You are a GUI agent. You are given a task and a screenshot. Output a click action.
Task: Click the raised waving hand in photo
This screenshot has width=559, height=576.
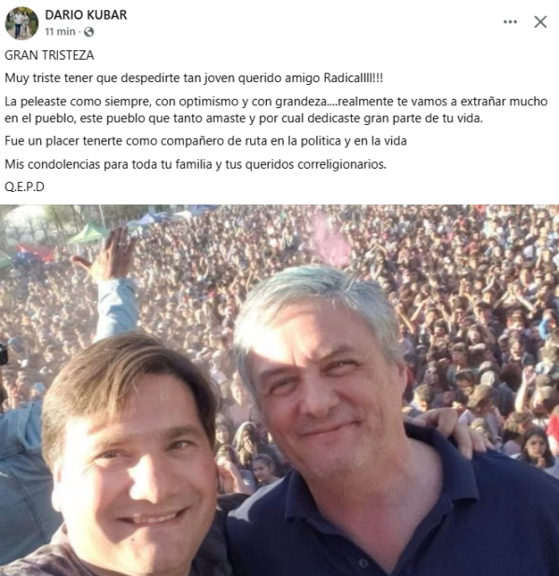106,254
